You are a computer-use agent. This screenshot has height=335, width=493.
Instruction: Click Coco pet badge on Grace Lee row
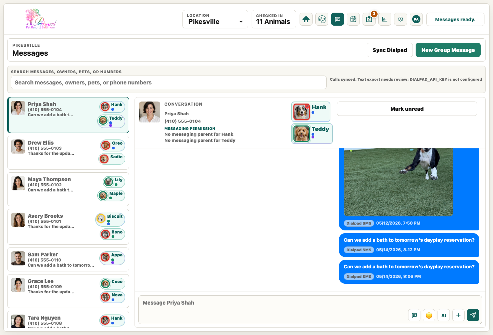click(x=112, y=284)
